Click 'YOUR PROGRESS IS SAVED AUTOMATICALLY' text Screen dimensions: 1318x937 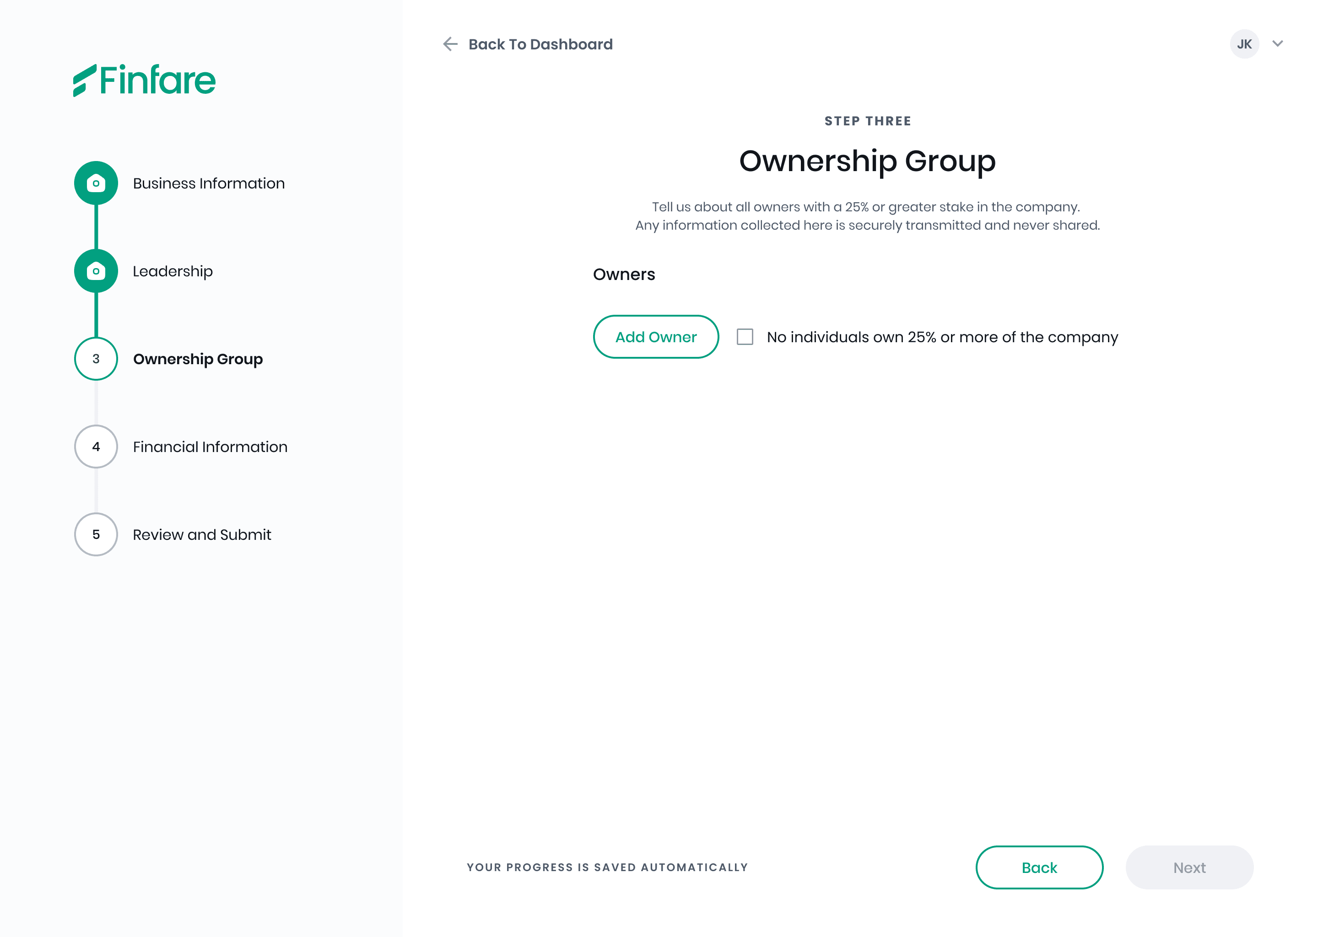coord(607,867)
